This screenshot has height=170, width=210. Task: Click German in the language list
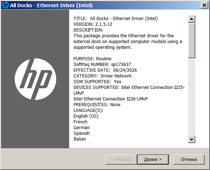pos(81,128)
